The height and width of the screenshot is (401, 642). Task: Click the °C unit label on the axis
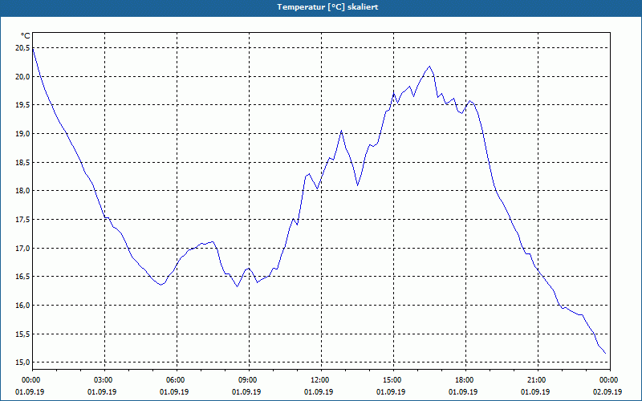click(x=26, y=36)
